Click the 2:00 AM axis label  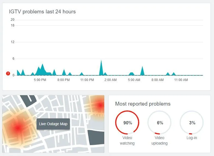point(111,80)
